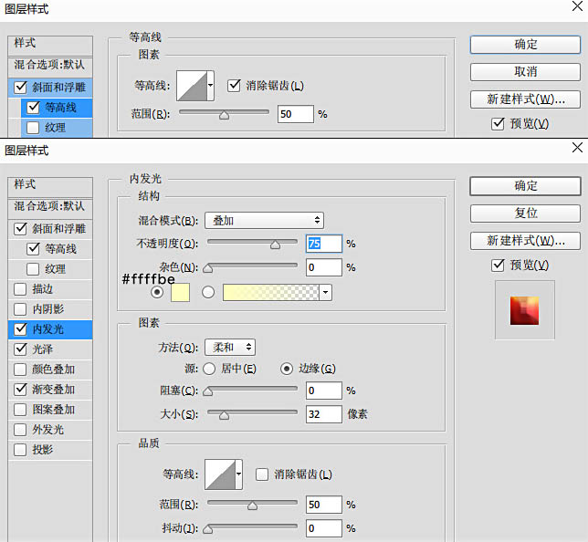Uncheck 斜面和浮雕 in the lower dialog
Image resolution: width=588 pixels, height=542 pixels.
tap(20, 228)
